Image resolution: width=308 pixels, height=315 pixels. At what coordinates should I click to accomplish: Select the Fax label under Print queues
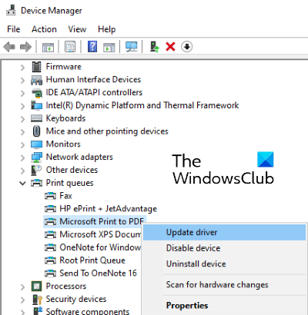coord(65,196)
